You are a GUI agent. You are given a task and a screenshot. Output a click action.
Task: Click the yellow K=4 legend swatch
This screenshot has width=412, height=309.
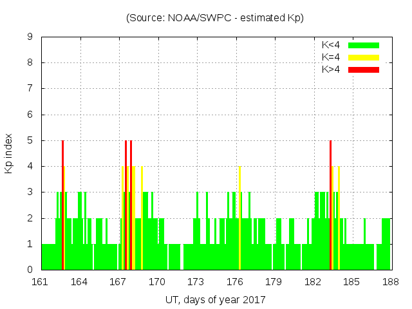point(364,57)
